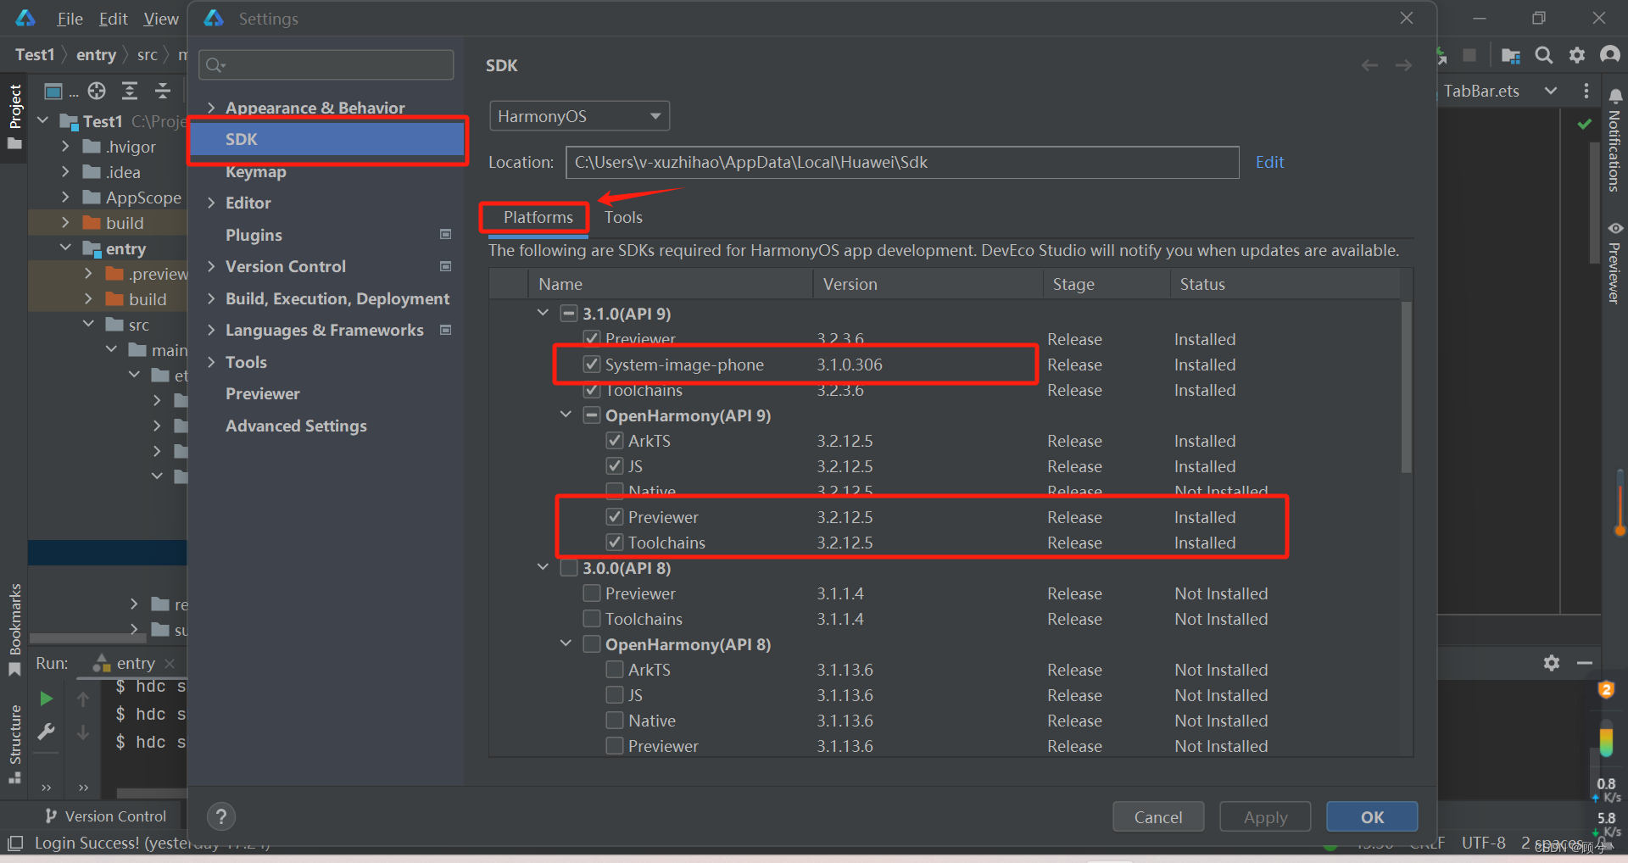Click the back navigation arrow in the SDK header

(1369, 65)
